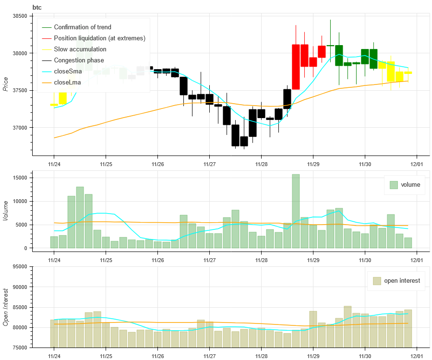This screenshot has height=360, width=432.
Task: Click the 11/27 date label under price chart
Action: (x=209, y=165)
